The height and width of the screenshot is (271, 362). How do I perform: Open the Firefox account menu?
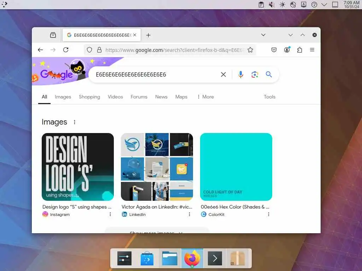[x=287, y=50]
